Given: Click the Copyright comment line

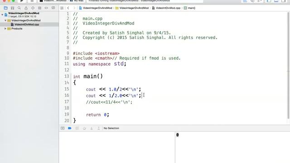Looking at the screenshot, I should 145,38.
